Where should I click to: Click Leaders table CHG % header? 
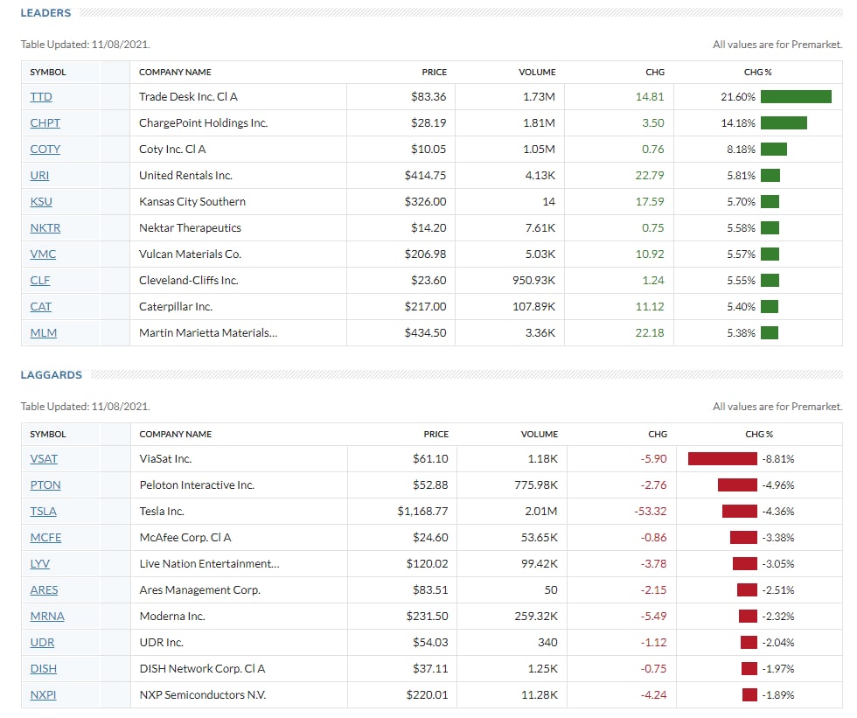pos(757,72)
